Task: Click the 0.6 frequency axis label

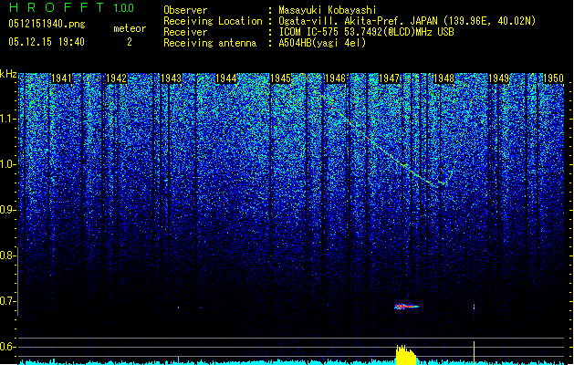Action: [x=7, y=347]
